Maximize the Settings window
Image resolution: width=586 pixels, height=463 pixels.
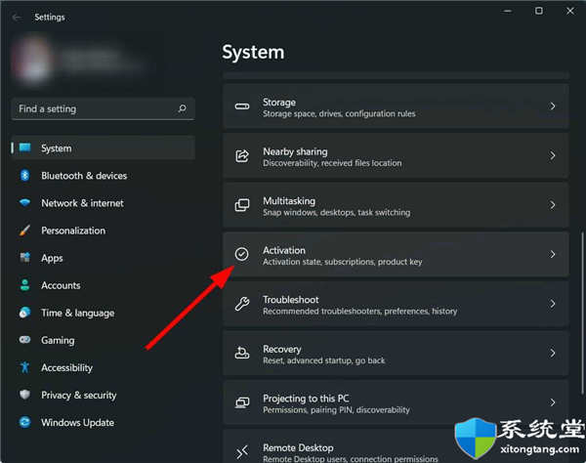(x=539, y=11)
